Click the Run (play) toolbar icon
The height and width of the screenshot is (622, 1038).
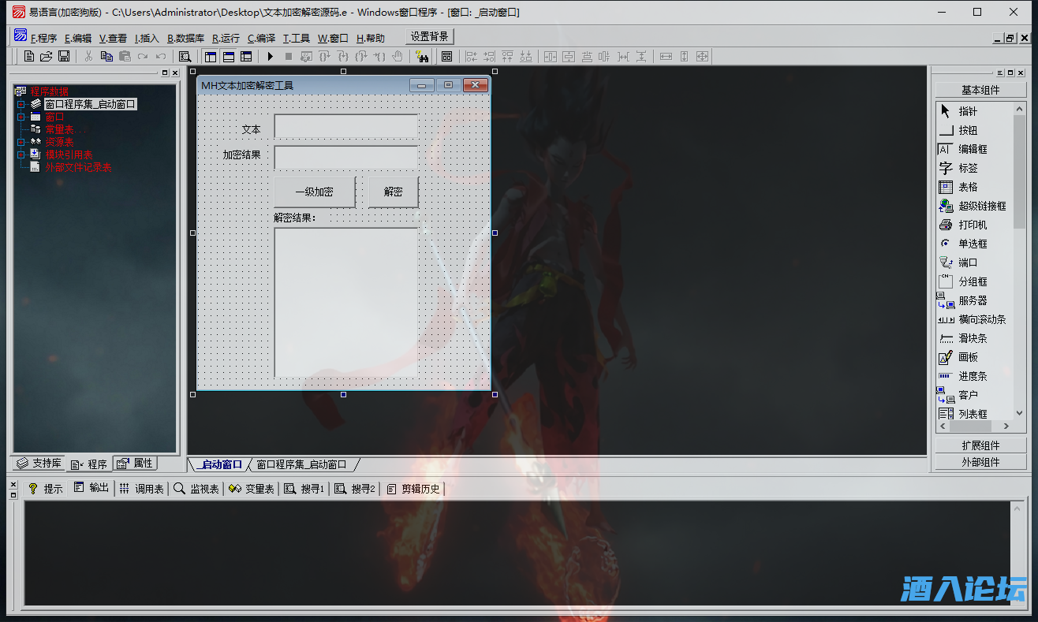point(270,56)
